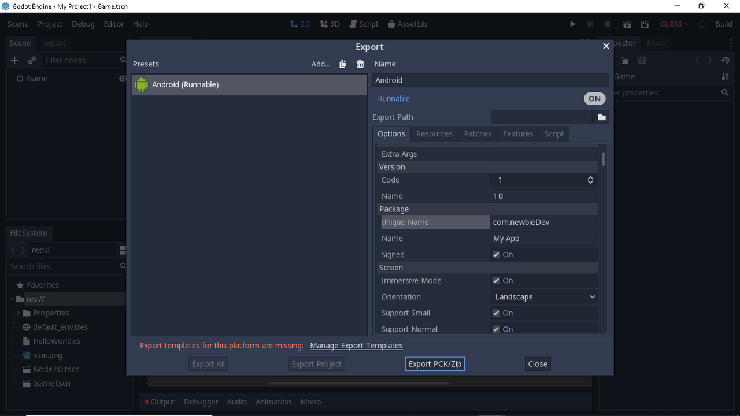Viewport: 740px width, 416px height.
Task: Switch to the Import dock tab
Action: coord(54,43)
